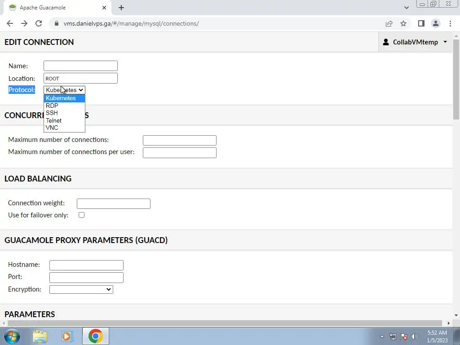Select the Apache Guacamole tab
This screenshot has width=460, height=345.
(57, 8)
